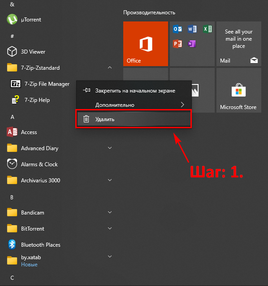Open the Microsoft Store tile
This screenshot has width=268, height=286.
239,90
